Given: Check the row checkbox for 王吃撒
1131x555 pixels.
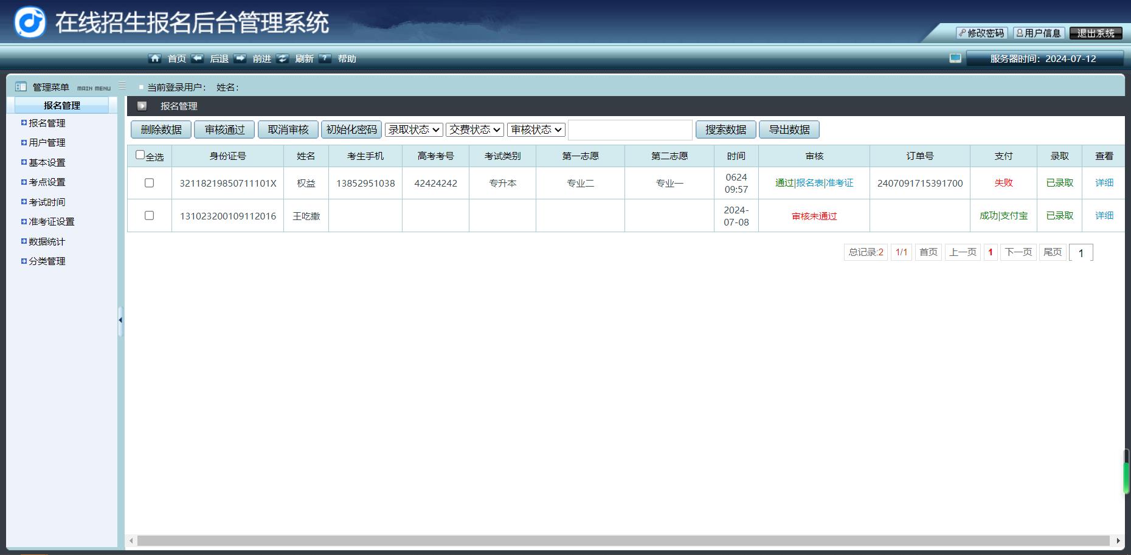Looking at the screenshot, I should coord(149,216).
